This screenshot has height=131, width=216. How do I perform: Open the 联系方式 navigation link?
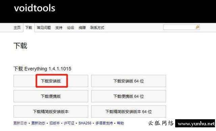tap(97, 28)
